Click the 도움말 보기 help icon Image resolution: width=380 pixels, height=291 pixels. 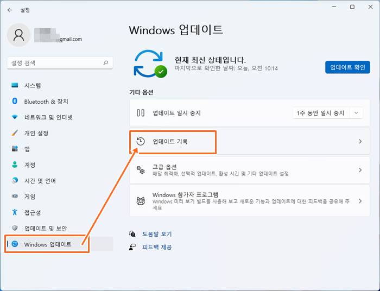click(132, 234)
